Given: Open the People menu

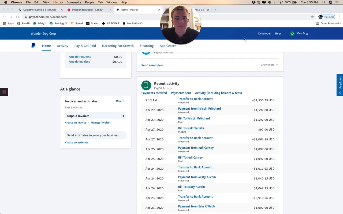Looking at the screenshot, I should click(90, 2).
